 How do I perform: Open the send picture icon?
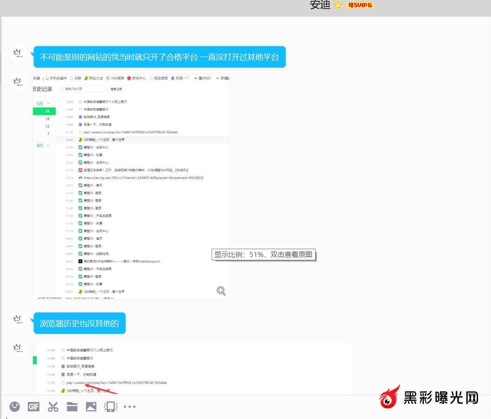(91, 407)
